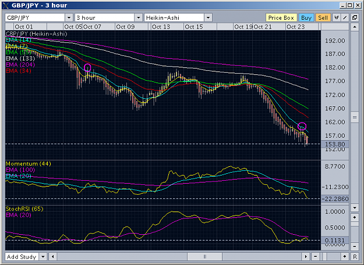Select EMA (20) label in Momentum panel

coord(18,176)
